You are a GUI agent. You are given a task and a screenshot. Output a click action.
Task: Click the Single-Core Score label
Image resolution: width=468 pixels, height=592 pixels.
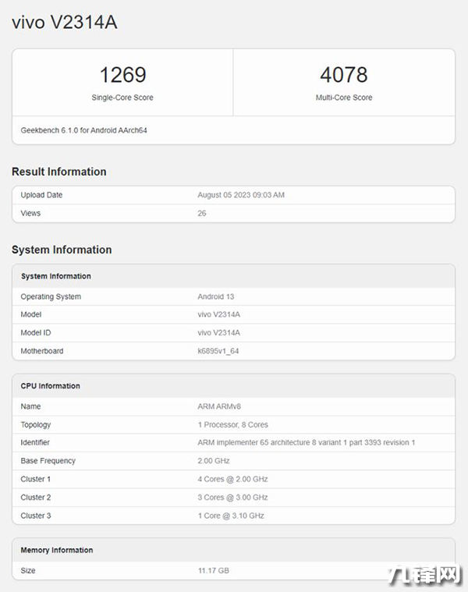[122, 97]
